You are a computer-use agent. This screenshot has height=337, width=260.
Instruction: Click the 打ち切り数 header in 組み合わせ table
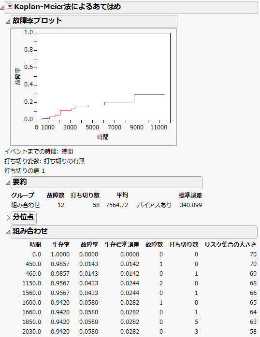point(184,244)
